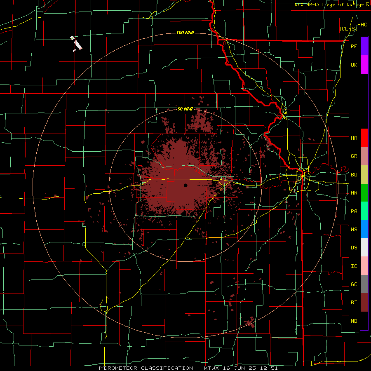Image resolution: width=371 pixels, height=371 pixels.
Task: Click the DS legend label
Action: [x=354, y=248]
